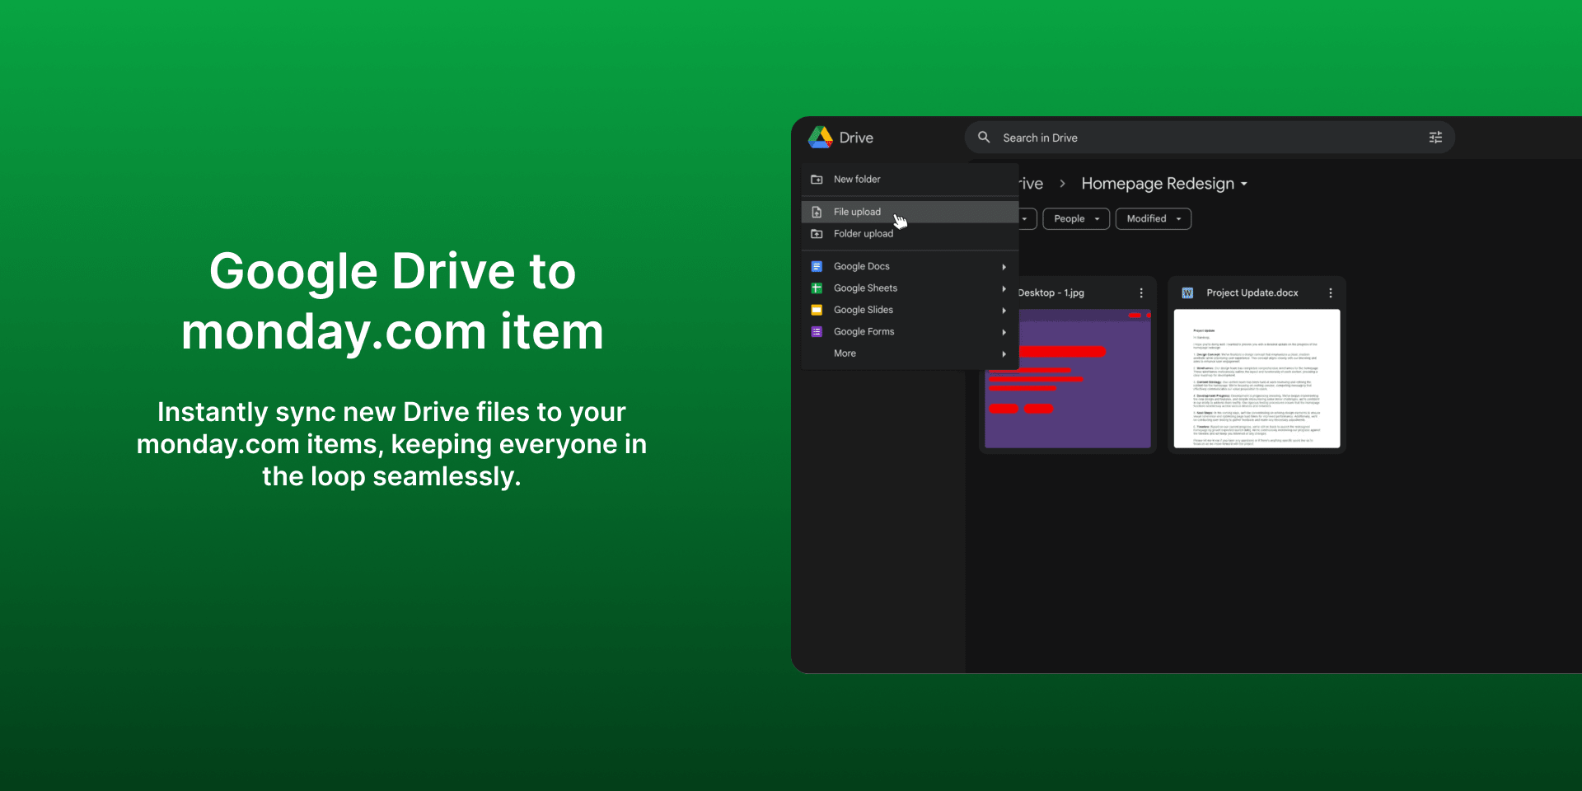
Task: Focus the Search in Drive field
Action: 1210,138
